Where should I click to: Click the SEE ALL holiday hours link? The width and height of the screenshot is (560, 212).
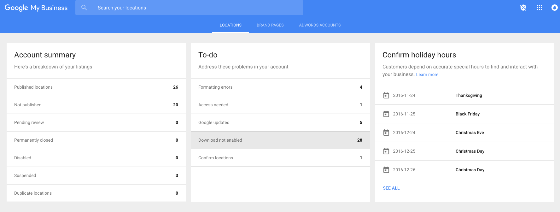pos(391,188)
